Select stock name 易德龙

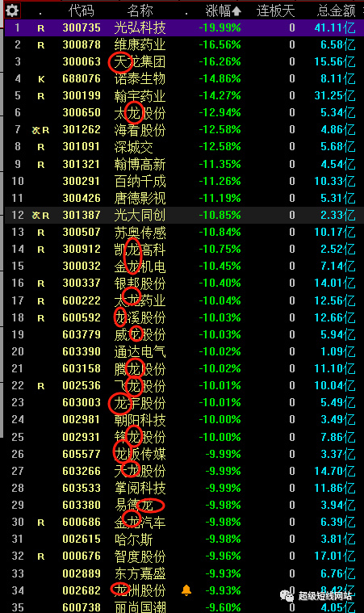(x=133, y=505)
